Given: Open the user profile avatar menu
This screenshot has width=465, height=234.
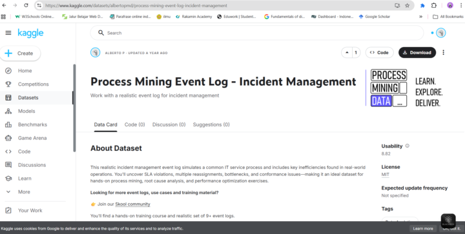Looking at the screenshot, I should coord(441,33).
